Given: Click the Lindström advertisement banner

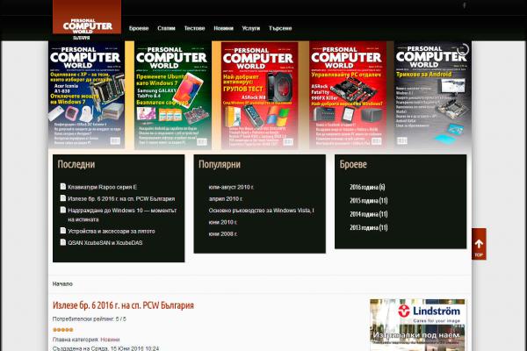Looking at the screenshot, I should pyautogui.click(x=417, y=325).
